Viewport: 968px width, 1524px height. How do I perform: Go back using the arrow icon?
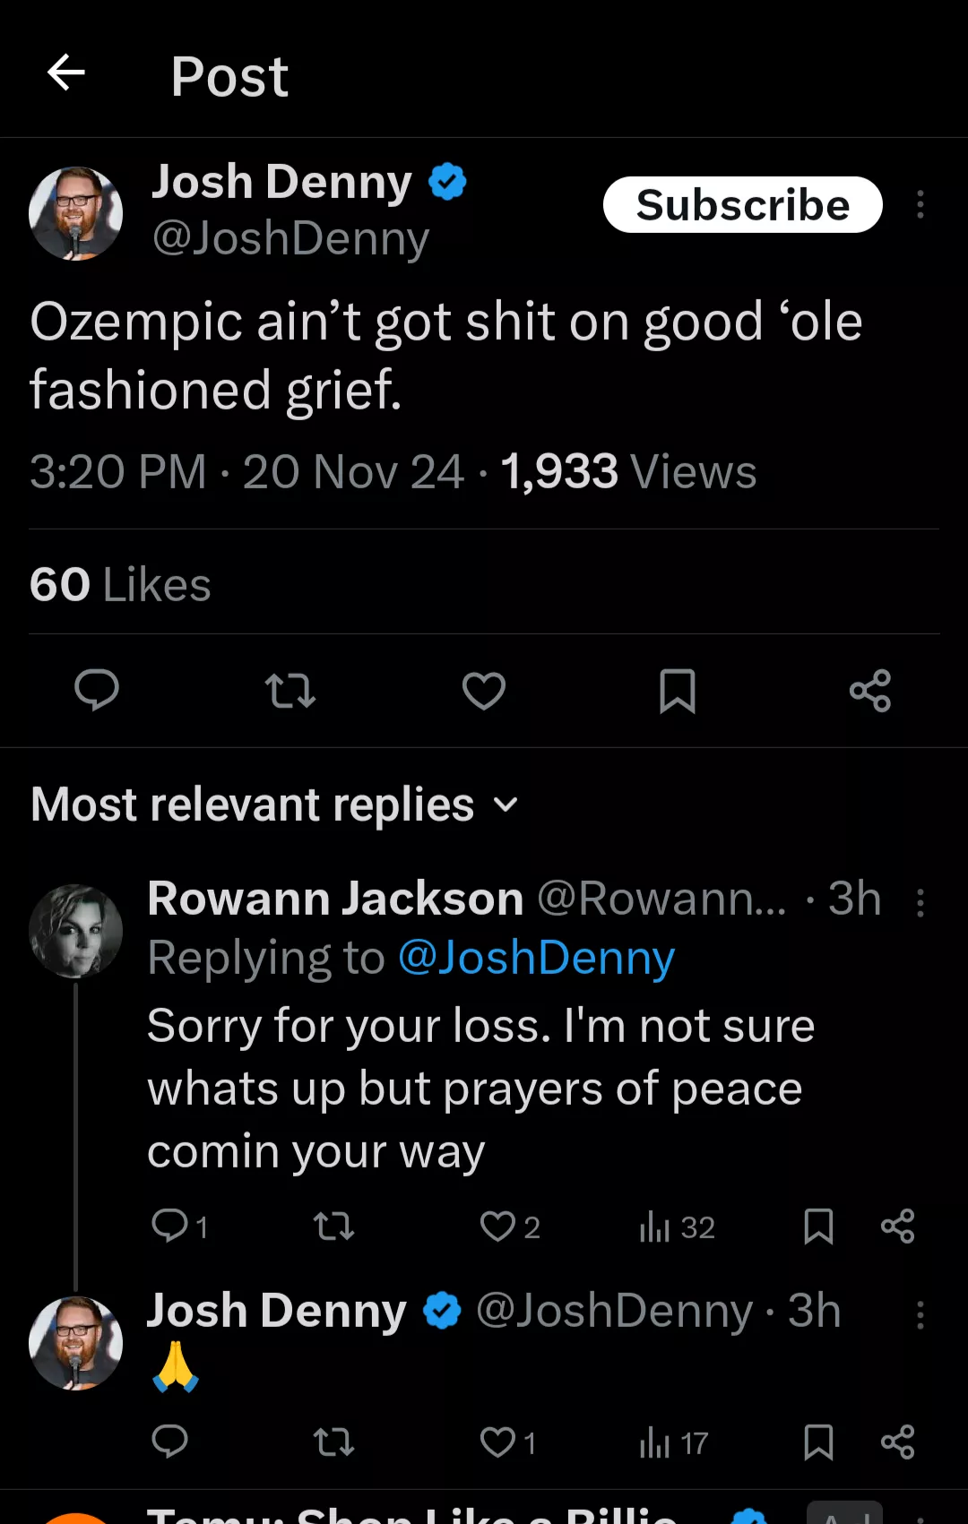tap(66, 73)
